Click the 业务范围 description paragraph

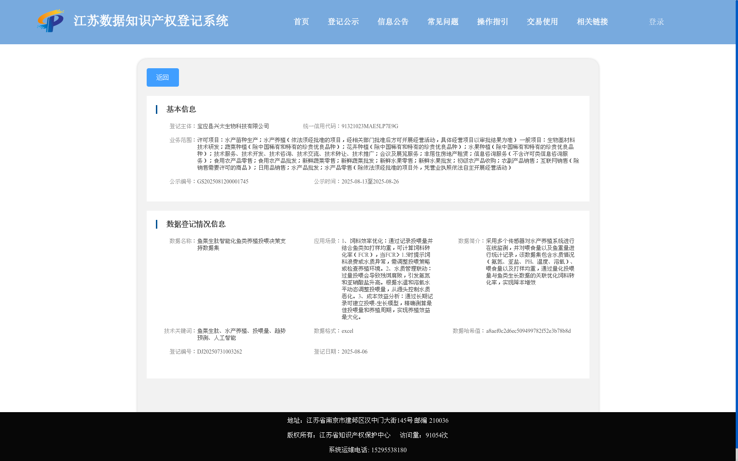coord(388,154)
